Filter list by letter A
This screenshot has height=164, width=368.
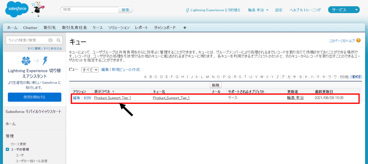(x=145, y=77)
